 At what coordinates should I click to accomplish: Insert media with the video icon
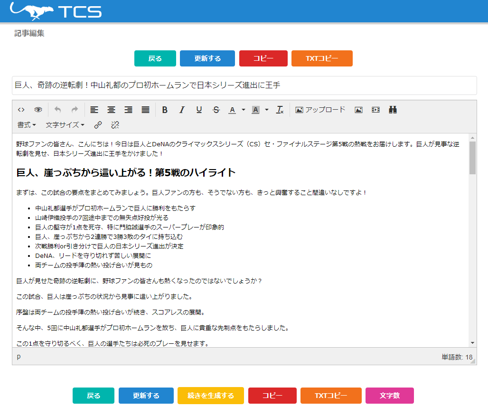point(375,110)
